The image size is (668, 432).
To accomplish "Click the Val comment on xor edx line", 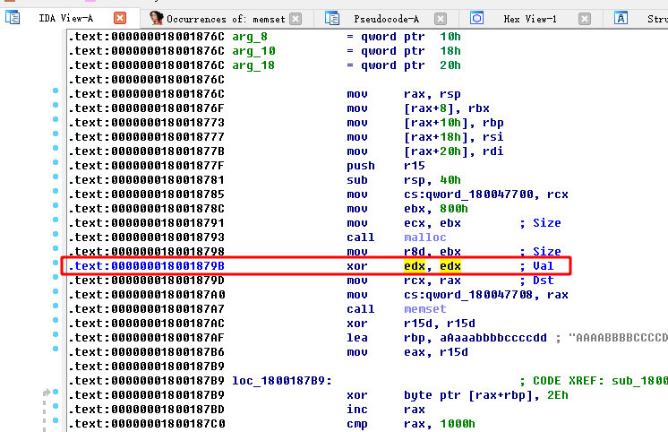I will tap(536, 266).
